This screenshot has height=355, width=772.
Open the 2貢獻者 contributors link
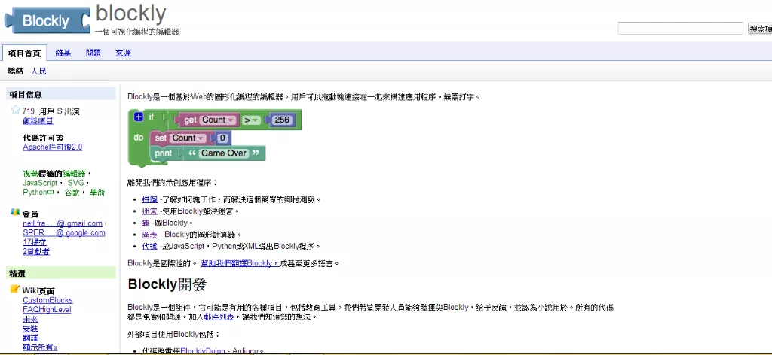(36, 251)
